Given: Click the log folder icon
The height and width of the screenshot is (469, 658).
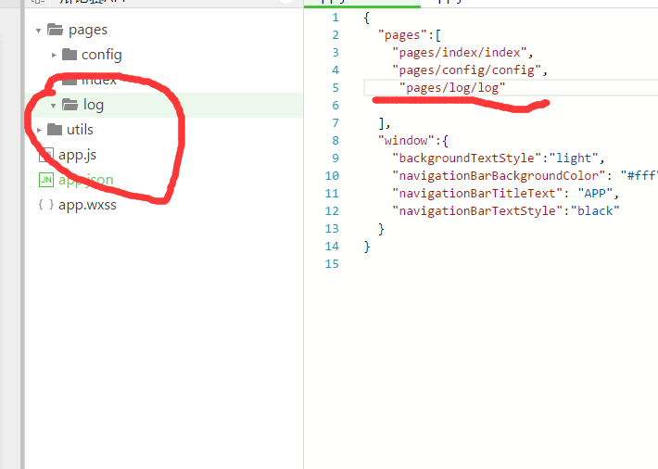Looking at the screenshot, I should (70, 105).
